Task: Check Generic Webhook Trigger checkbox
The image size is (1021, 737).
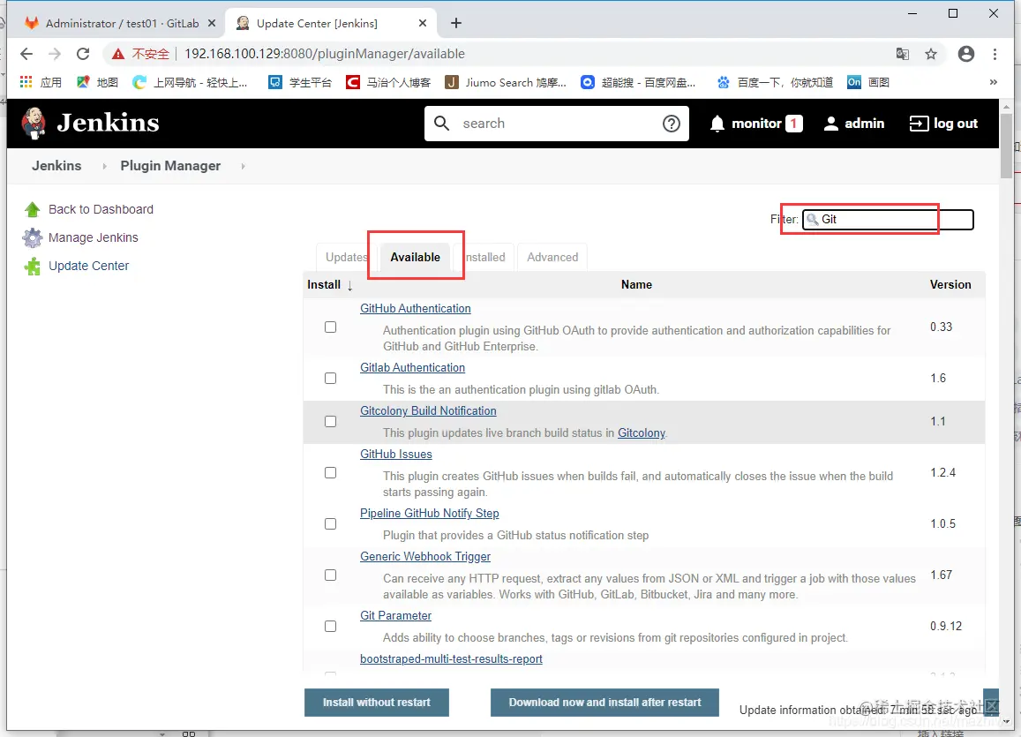Action: click(x=331, y=575)
